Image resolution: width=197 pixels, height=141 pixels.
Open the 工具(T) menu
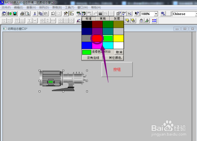70,7
